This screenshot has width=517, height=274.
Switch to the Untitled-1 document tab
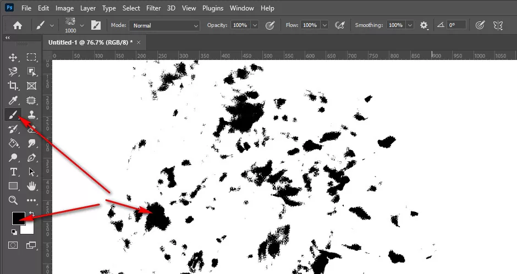[90, 42]
